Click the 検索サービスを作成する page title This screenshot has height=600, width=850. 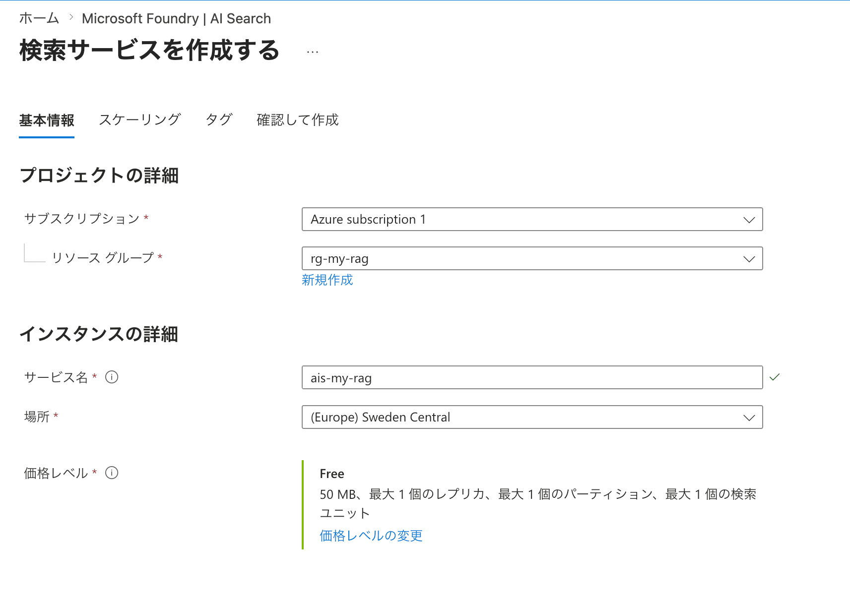point(149,51)
